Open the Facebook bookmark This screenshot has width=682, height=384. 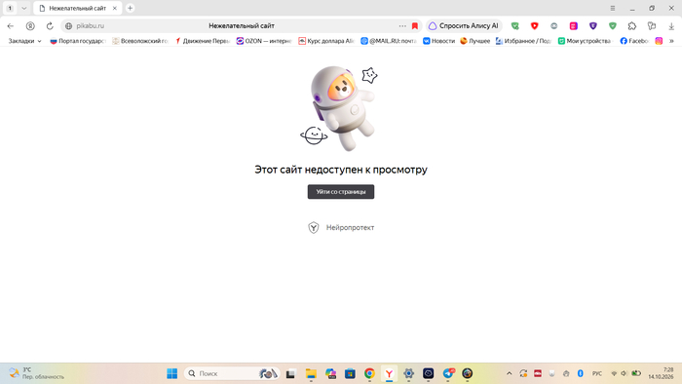(x=634, y=41)
